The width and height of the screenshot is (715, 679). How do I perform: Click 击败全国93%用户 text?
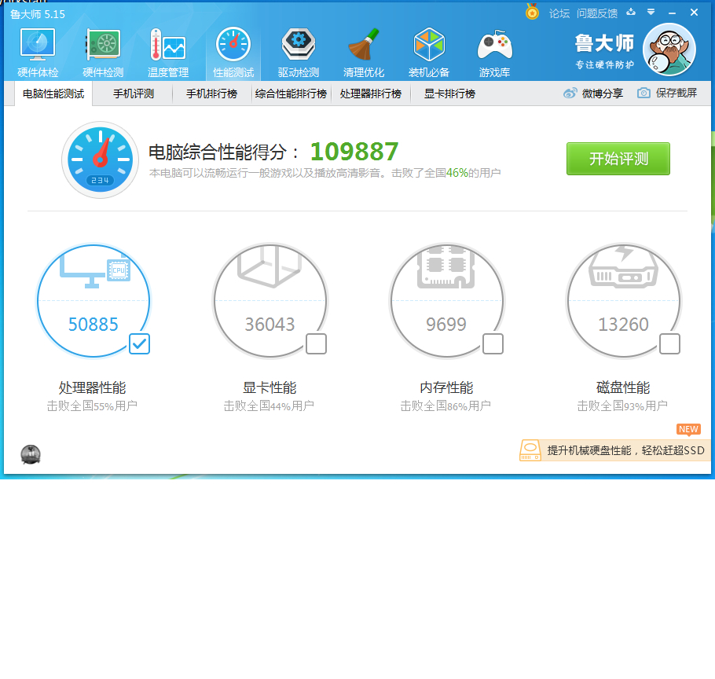[622, 406]
